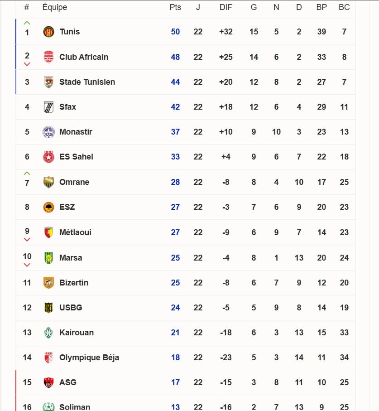Click the Tunis club crest icon
This screenshot has width=379, height=411.
point(48,32)
